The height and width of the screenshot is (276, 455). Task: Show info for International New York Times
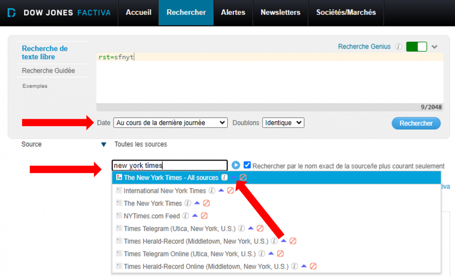pos(212,190)
